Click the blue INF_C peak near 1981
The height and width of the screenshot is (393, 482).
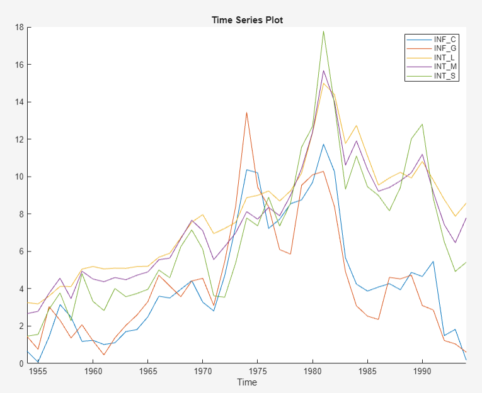pos(323,144)
